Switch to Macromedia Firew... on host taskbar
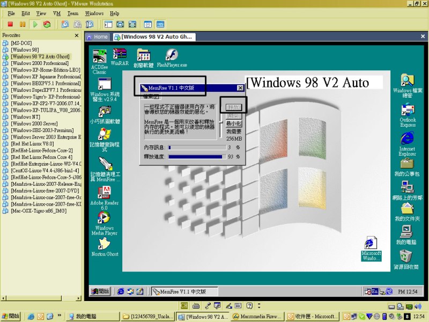Viewport: 429px width, 322px height. (257, 317)
